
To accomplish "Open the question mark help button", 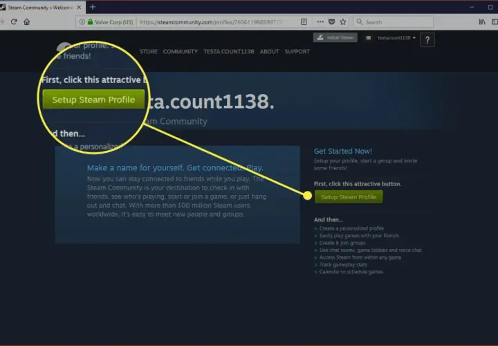I will [x=427, y=39].
